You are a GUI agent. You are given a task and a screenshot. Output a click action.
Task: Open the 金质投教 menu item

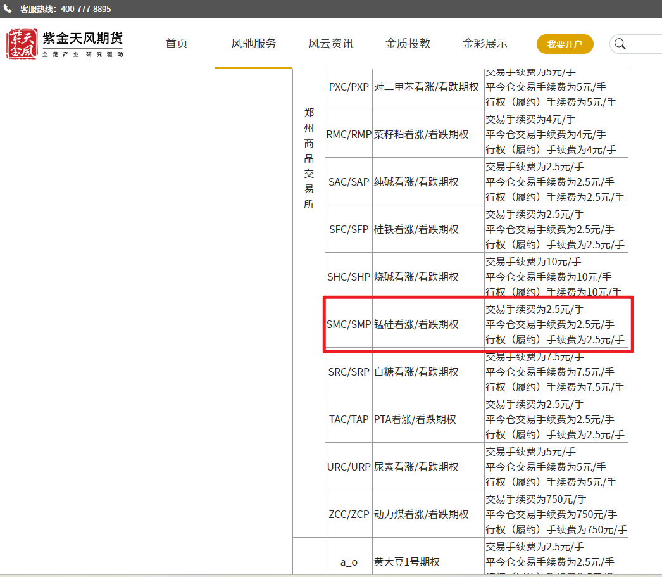point(408,44)
